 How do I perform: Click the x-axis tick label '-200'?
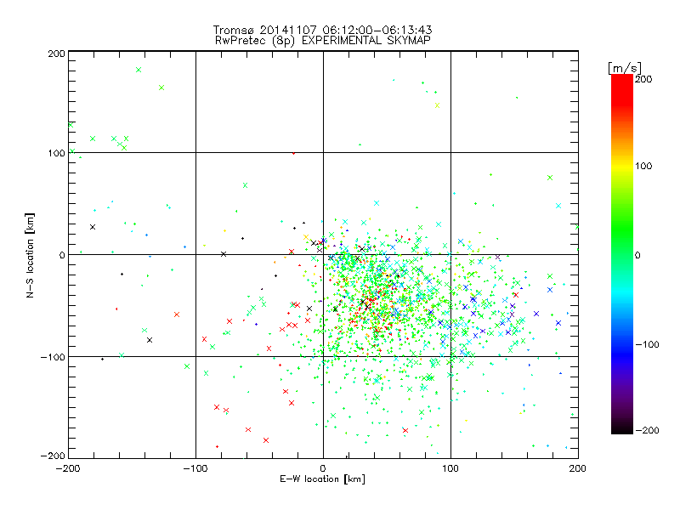68,468
